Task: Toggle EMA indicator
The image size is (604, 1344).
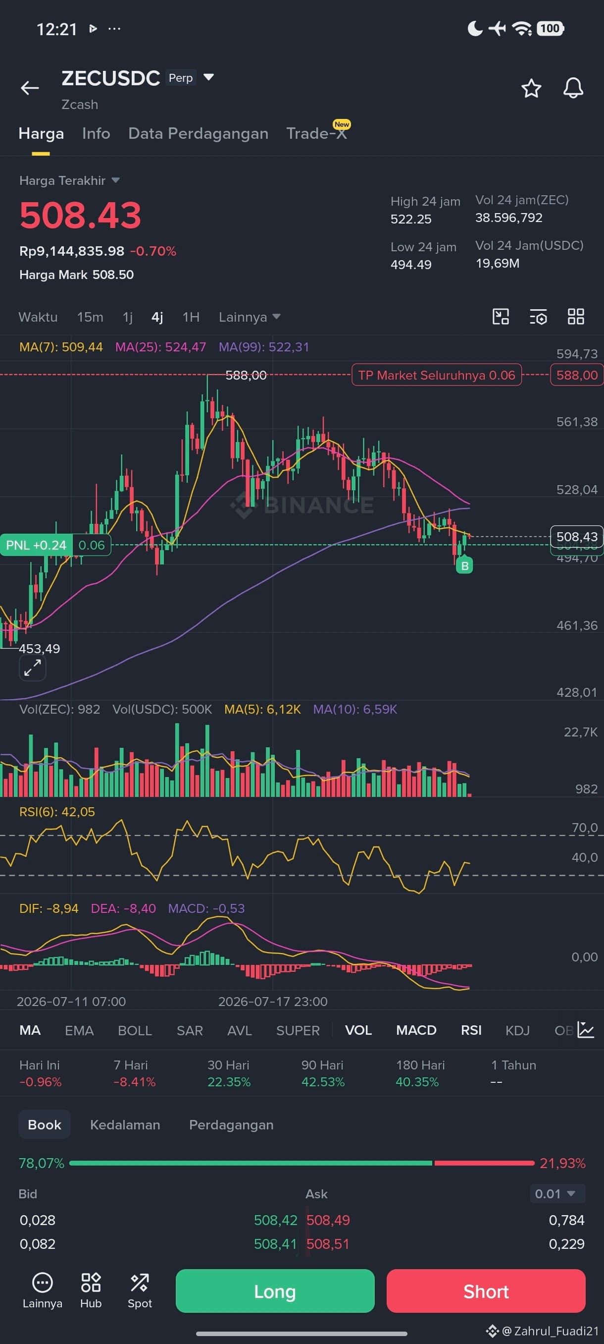Action: click(79, 1030)
